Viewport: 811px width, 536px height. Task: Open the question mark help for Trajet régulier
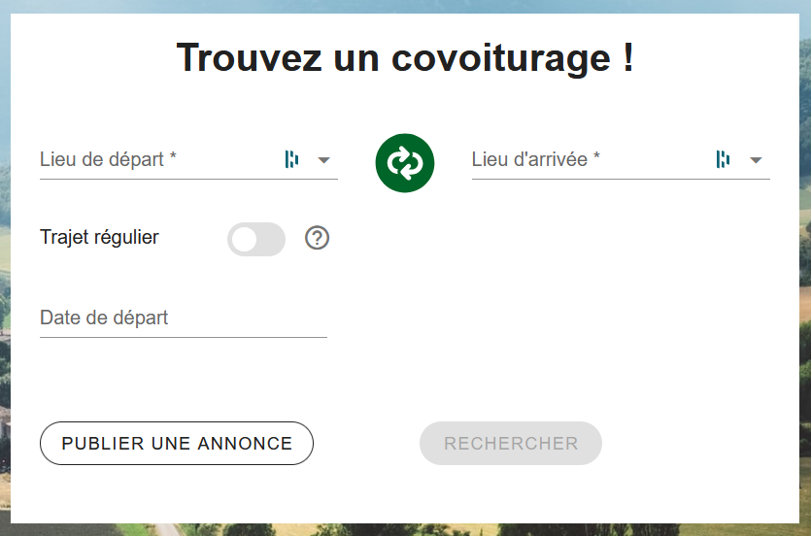click(x=317, y=238)
